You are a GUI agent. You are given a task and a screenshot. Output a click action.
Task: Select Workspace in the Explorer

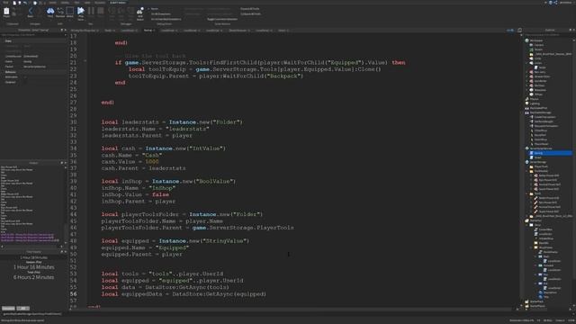[x=536, y=40]
